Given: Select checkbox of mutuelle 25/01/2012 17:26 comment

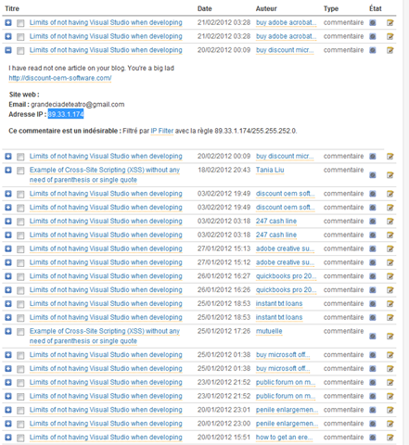Looking at the screenshot, I should coord(20,332).
